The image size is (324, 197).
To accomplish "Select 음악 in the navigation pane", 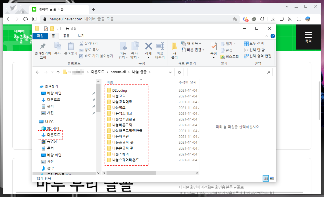I will click(x=48, y=168).
